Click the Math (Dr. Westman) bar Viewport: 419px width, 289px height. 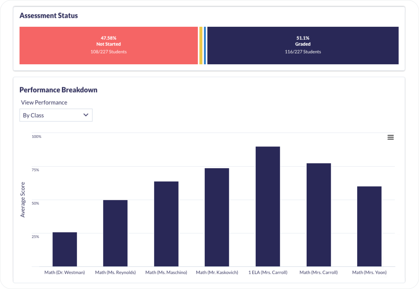pyautogui.click(x=65, y=249)
